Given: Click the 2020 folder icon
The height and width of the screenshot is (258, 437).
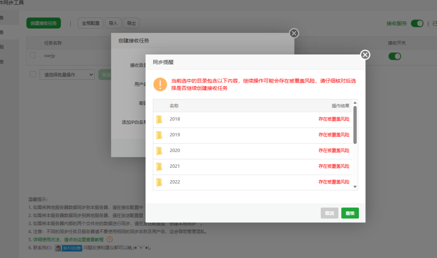Looking at the screenshot, I should [159, 151].
